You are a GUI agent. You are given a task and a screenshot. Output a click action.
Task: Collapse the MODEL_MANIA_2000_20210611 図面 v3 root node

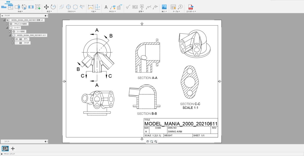[4, 20]
